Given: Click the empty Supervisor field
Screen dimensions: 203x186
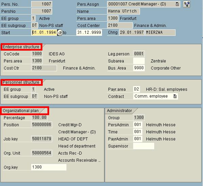Looking at the screenshot, I should (144, 146).
